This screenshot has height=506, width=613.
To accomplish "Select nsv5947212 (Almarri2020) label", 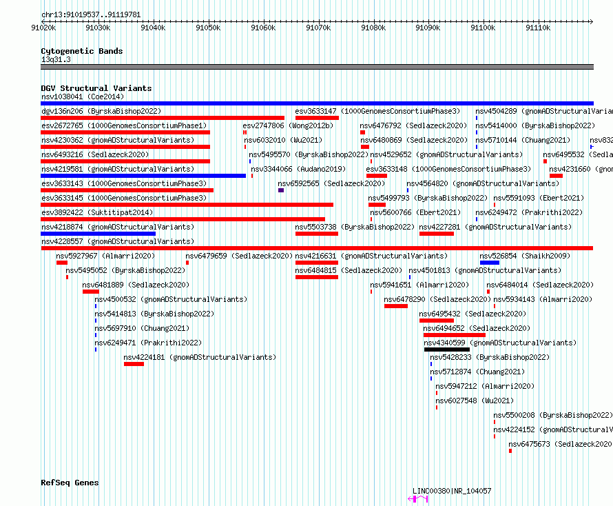I will (x=485, y=386).
